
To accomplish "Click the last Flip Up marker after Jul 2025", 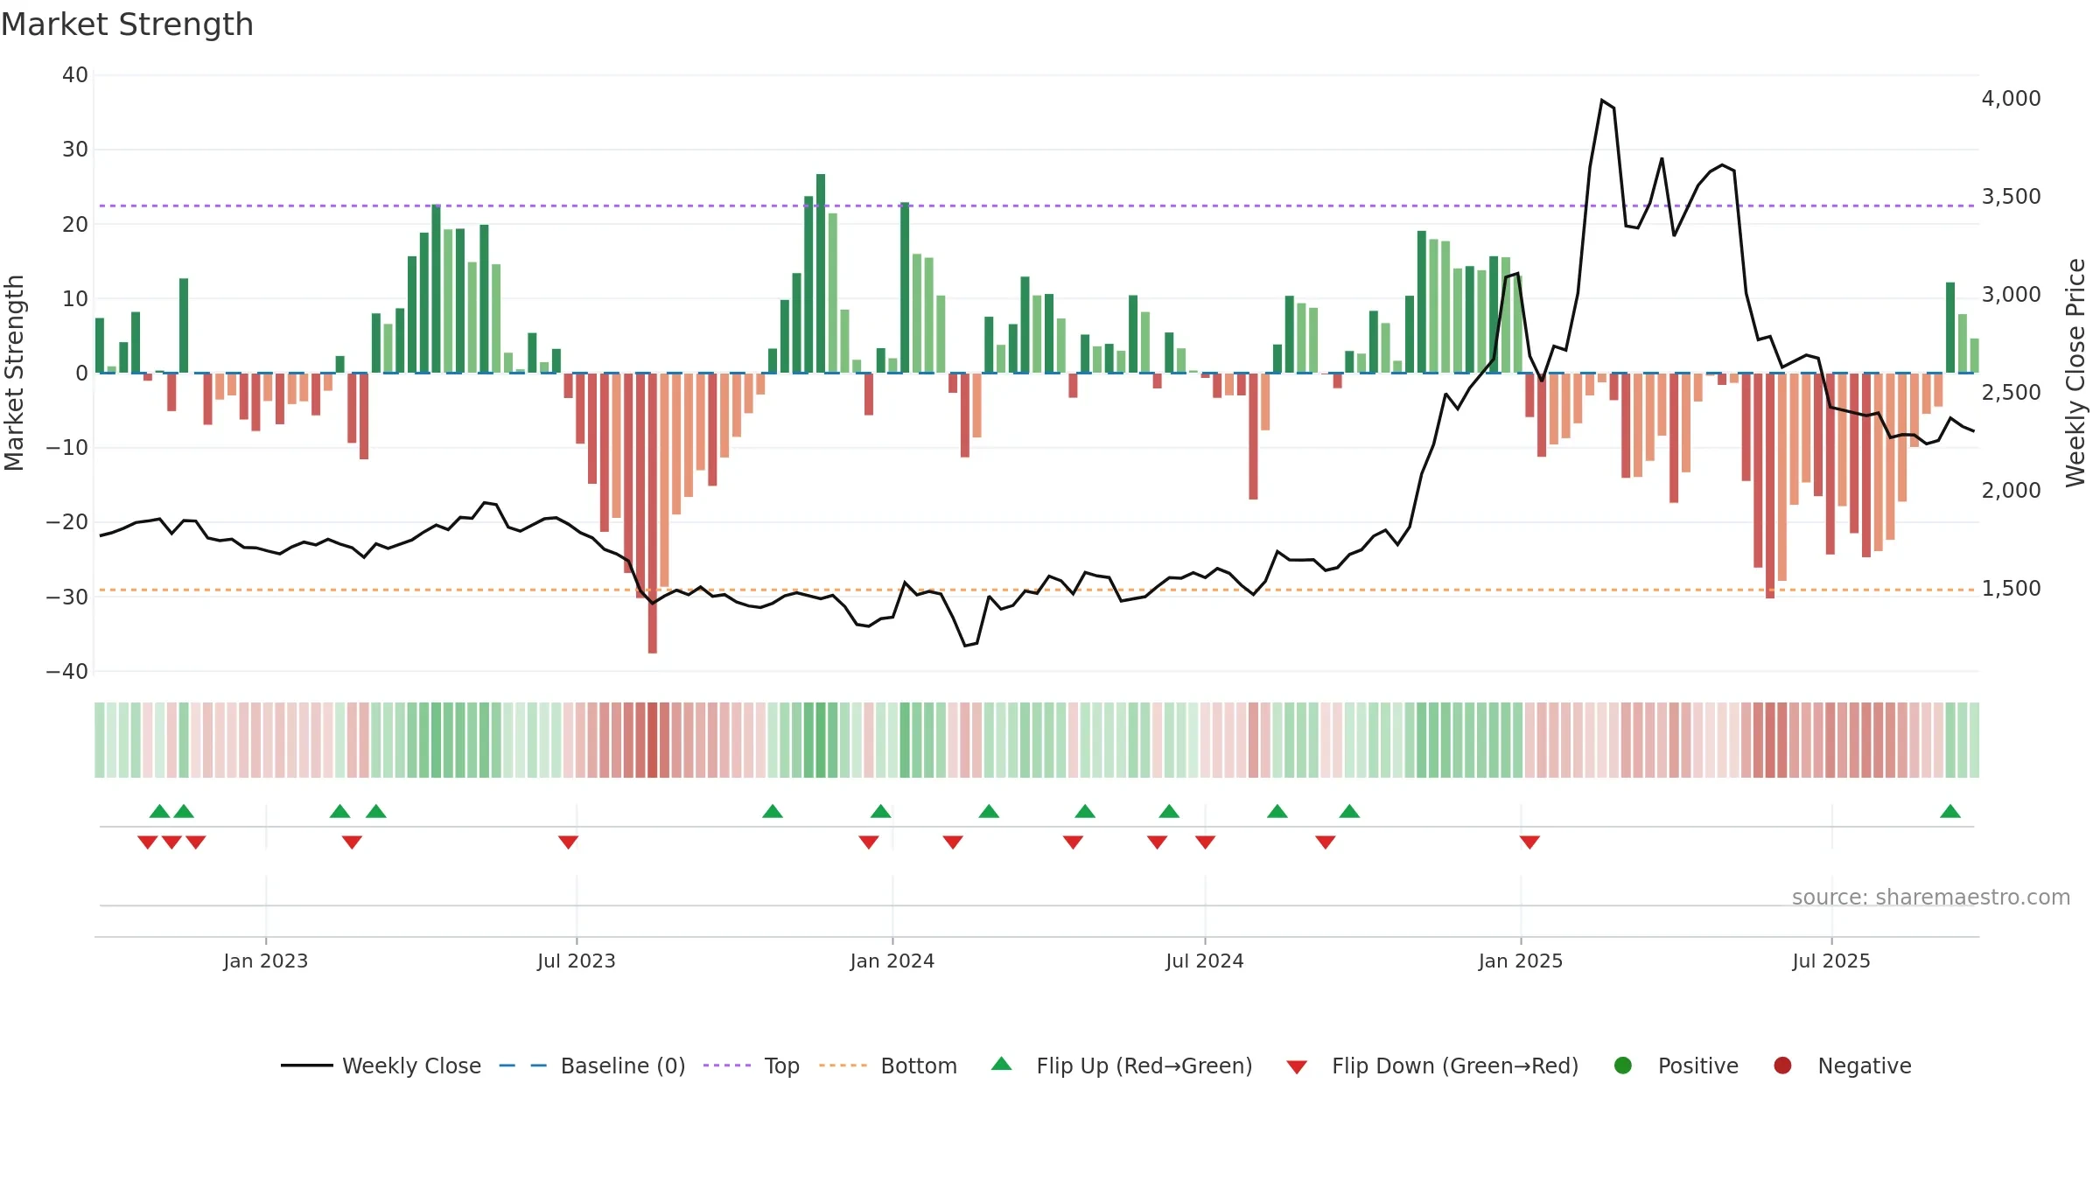I will click(x=1950, y=811).
